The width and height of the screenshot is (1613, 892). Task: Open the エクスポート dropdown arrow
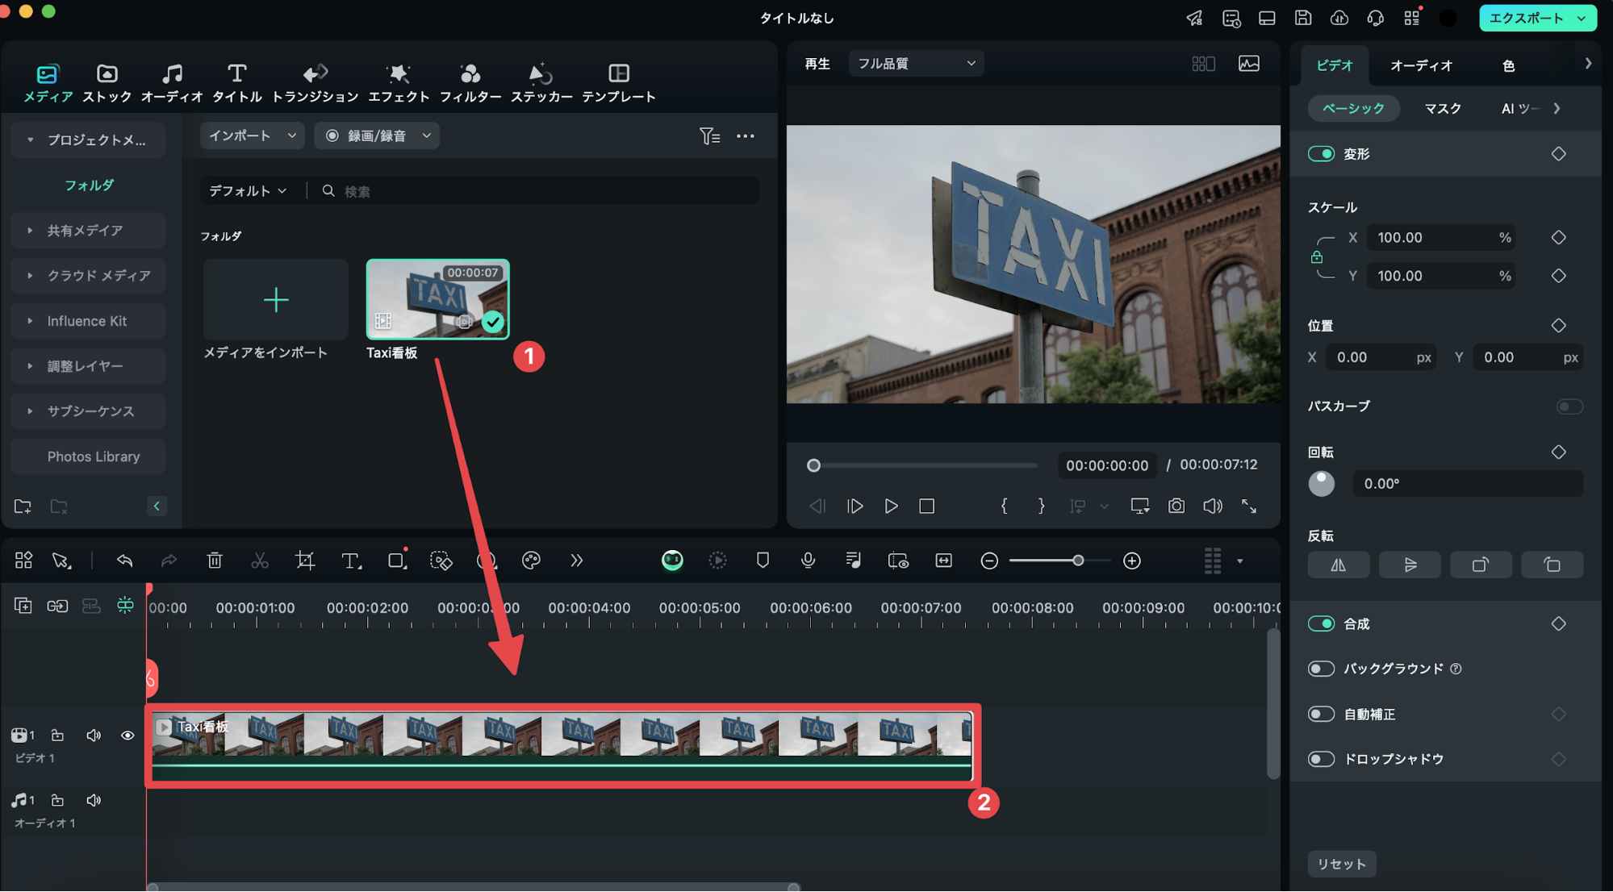pos(1581,18)
